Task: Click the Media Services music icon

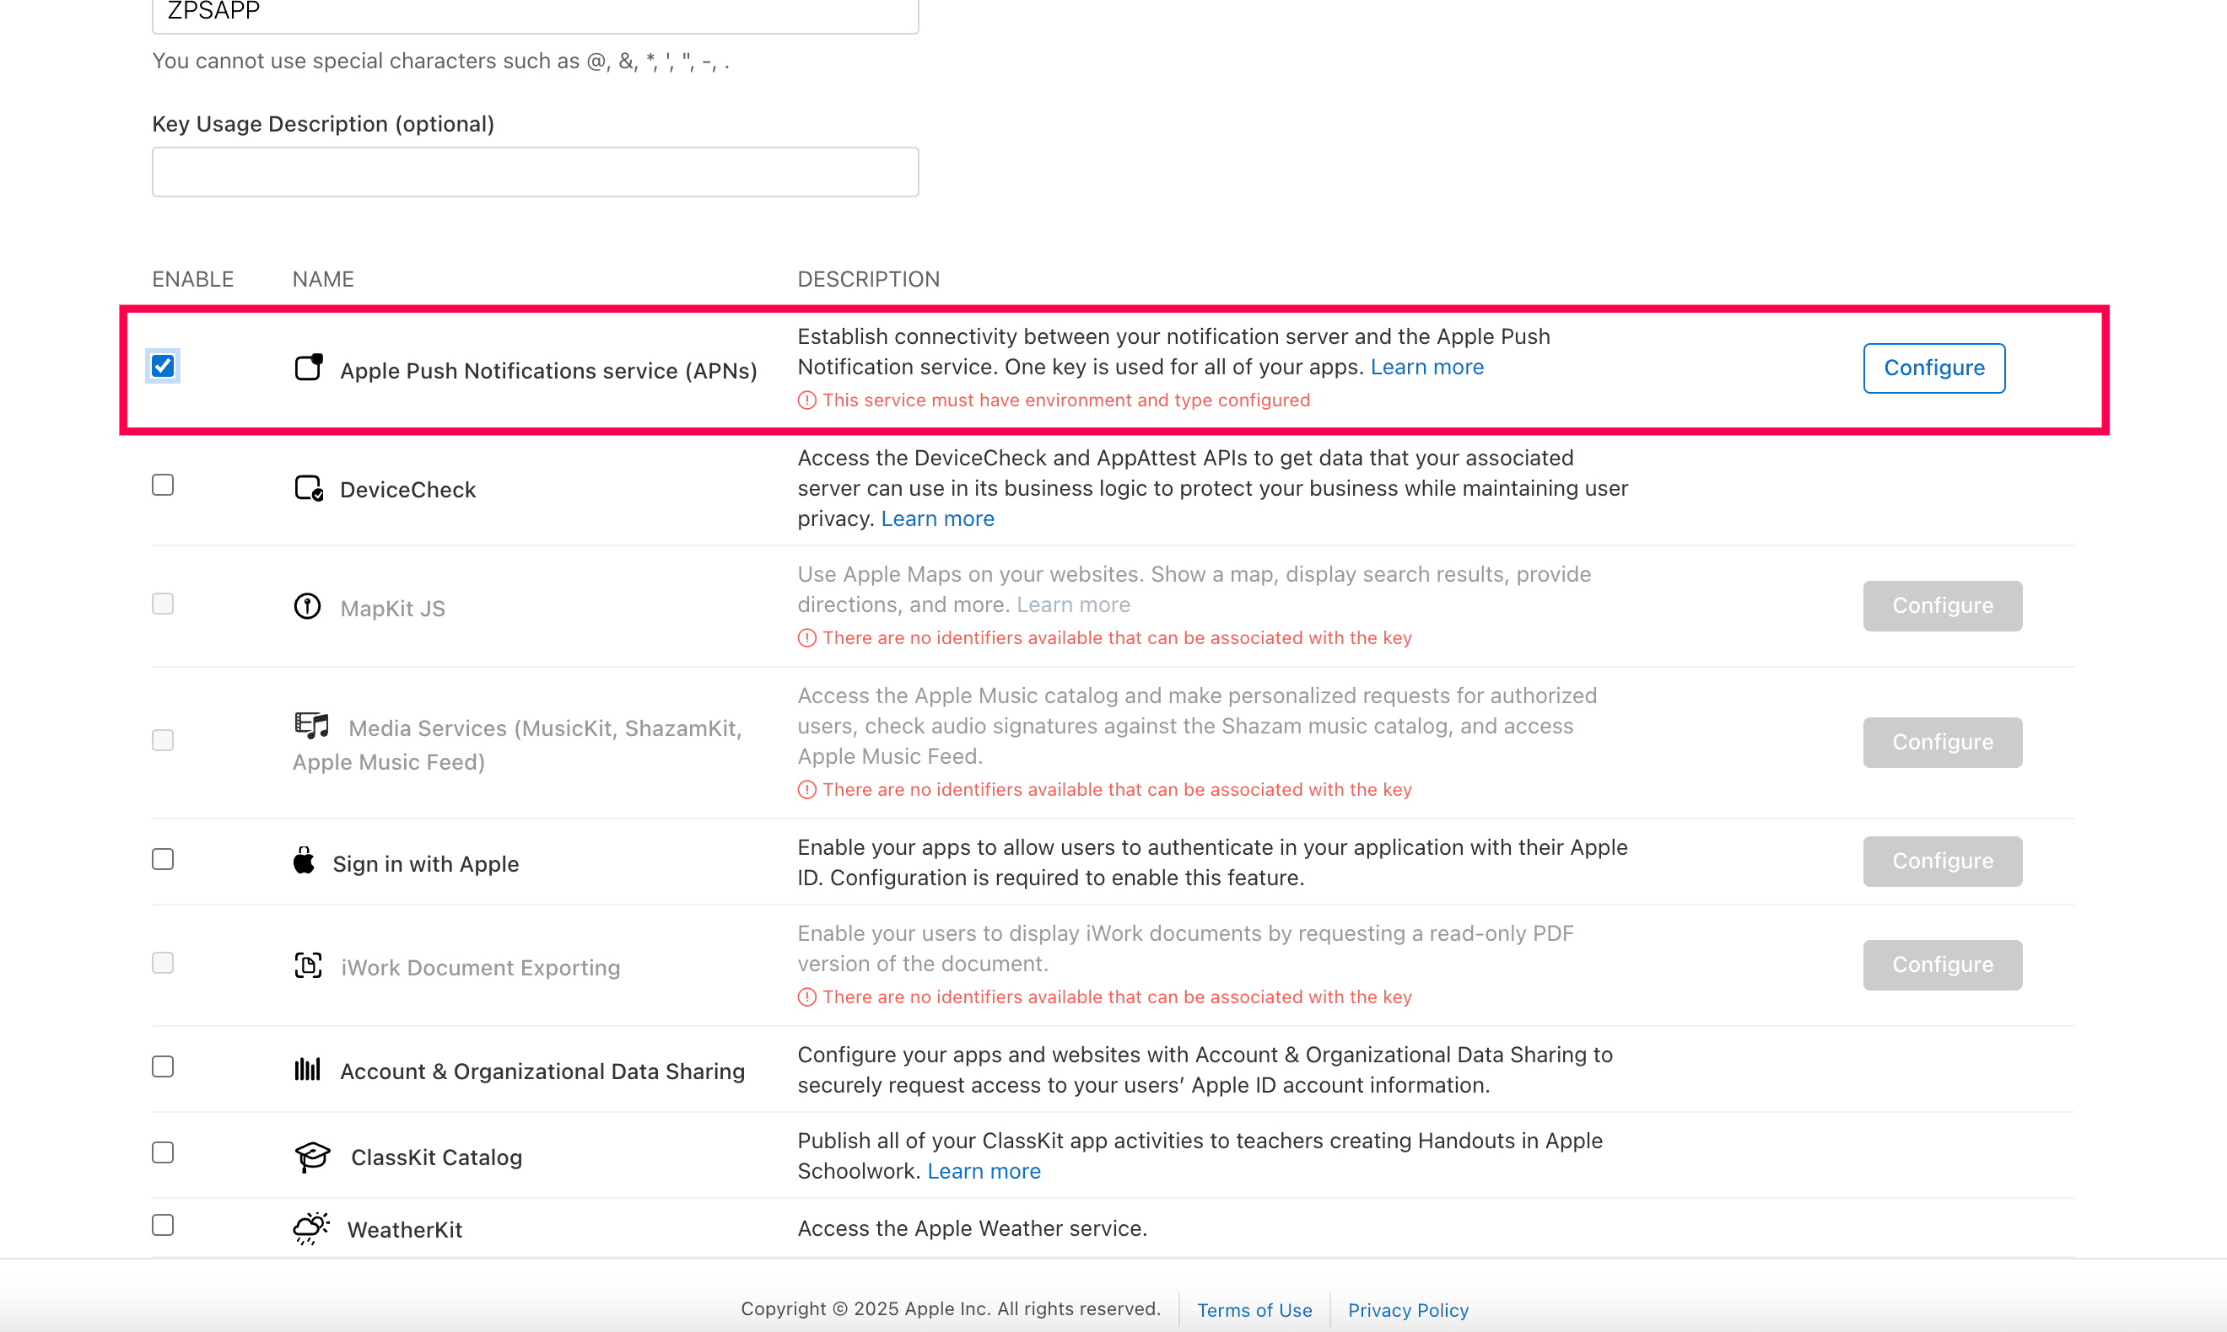Action: click(311, 725)
